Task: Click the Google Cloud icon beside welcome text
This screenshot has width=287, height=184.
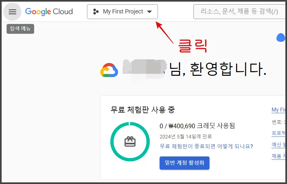Action: click(109, 70)
